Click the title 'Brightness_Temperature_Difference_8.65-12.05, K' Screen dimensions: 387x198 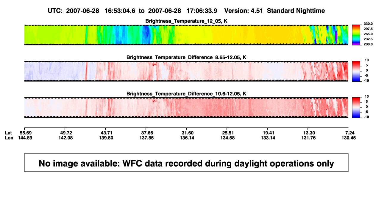tap(186, 57)
